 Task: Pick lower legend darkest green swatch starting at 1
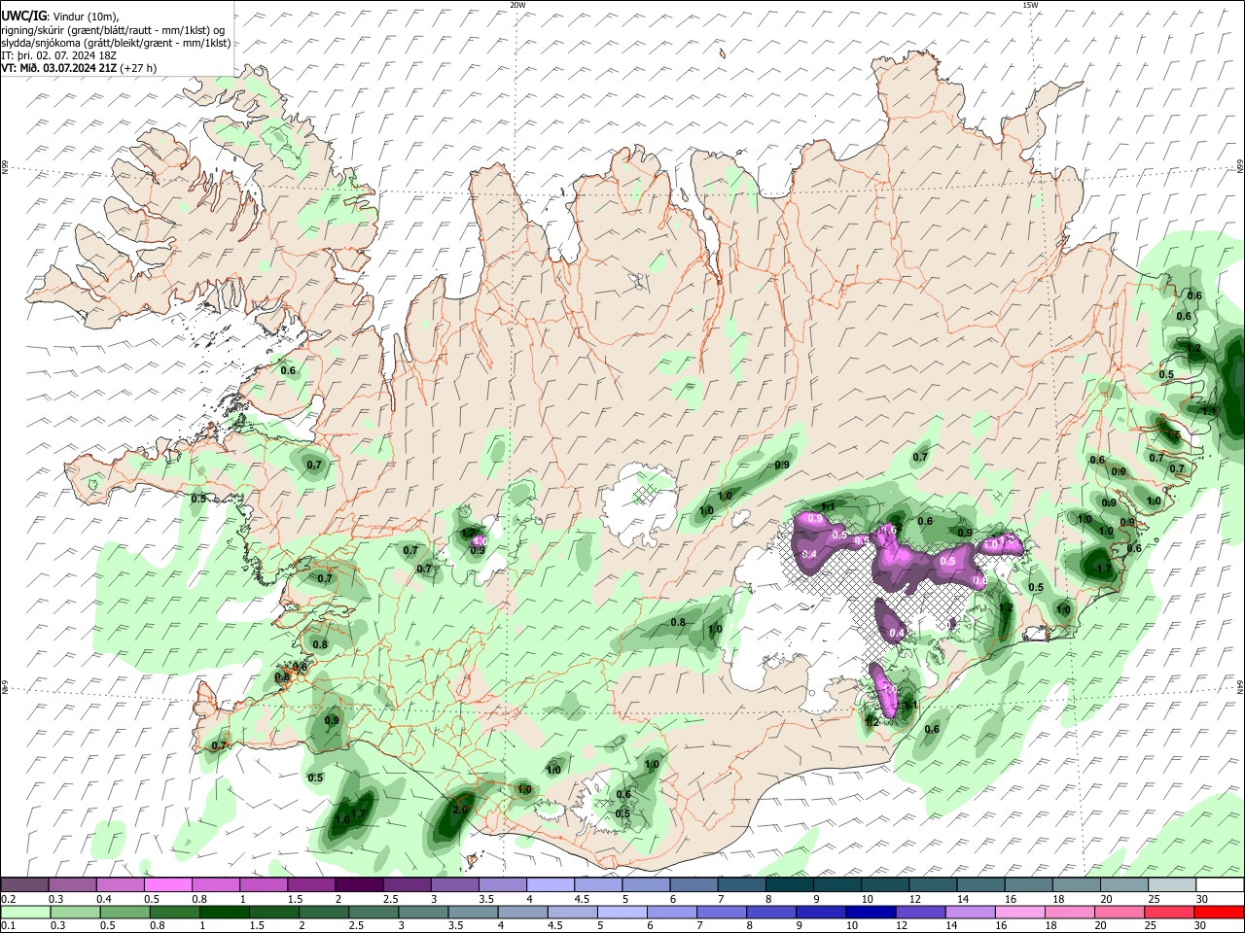click(224, 913)
